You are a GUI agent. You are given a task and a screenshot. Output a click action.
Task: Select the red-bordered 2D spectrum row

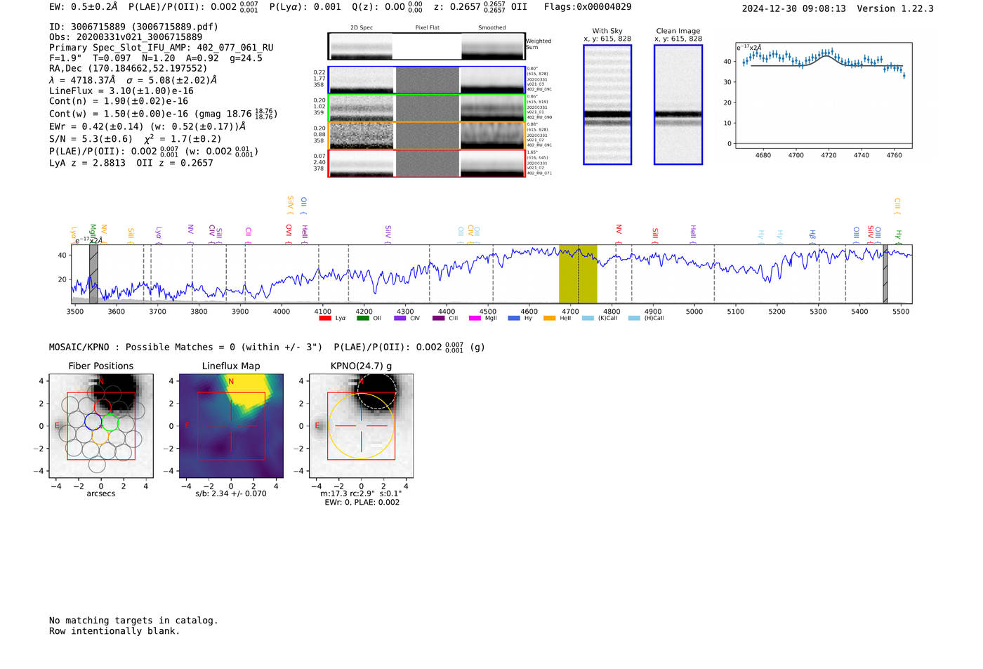coord(427,164)
